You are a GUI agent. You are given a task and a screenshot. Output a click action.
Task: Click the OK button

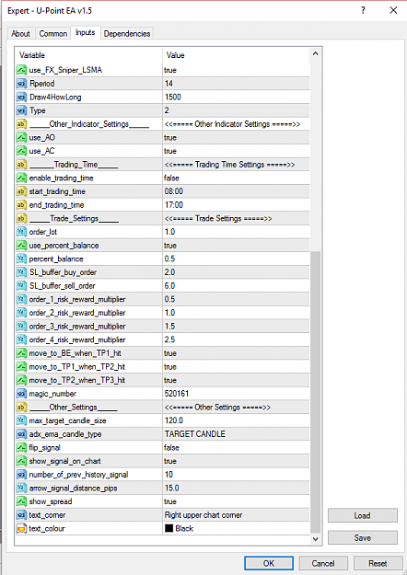tap(269, 563)
